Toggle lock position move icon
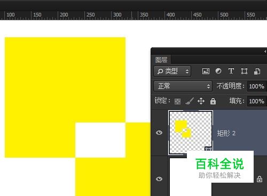This screenshot has width=267, height=196. click(201, 101)
